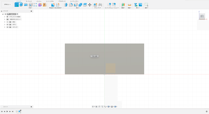Open the コンフィギュレーション dropdown menu

coord(112,8)
